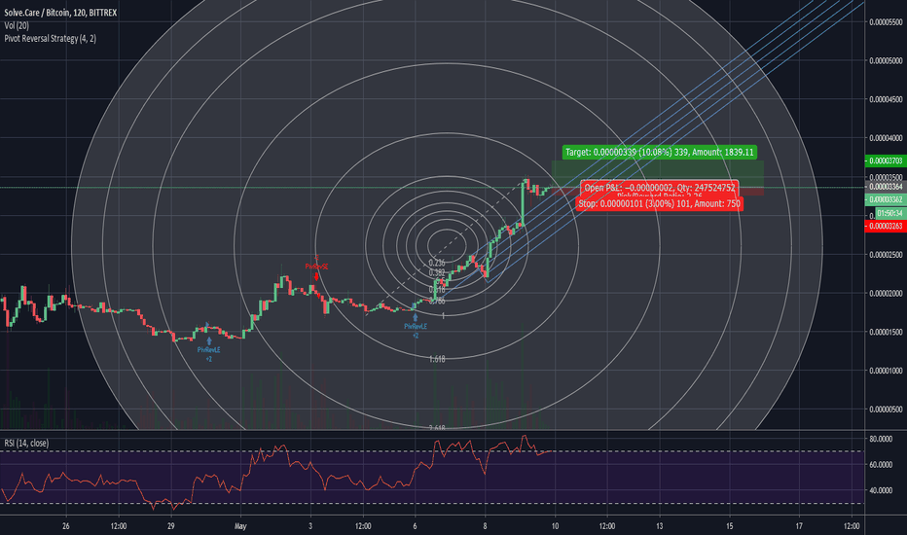Screen dimensions: 907x535
Task: Click the PivRevLE arrow near April 29
Action: pyautogui.click(x=209, y=341)
